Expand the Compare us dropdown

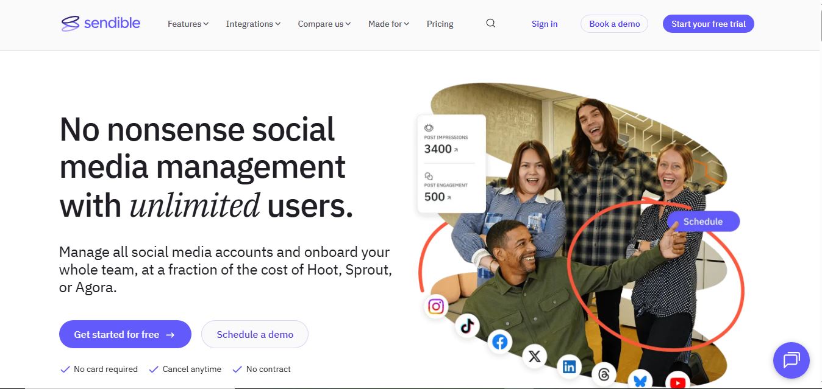[324, 24]
